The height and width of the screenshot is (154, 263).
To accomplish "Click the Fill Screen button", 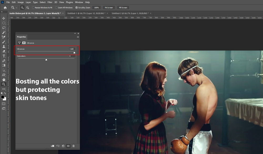I will point(123,8).
